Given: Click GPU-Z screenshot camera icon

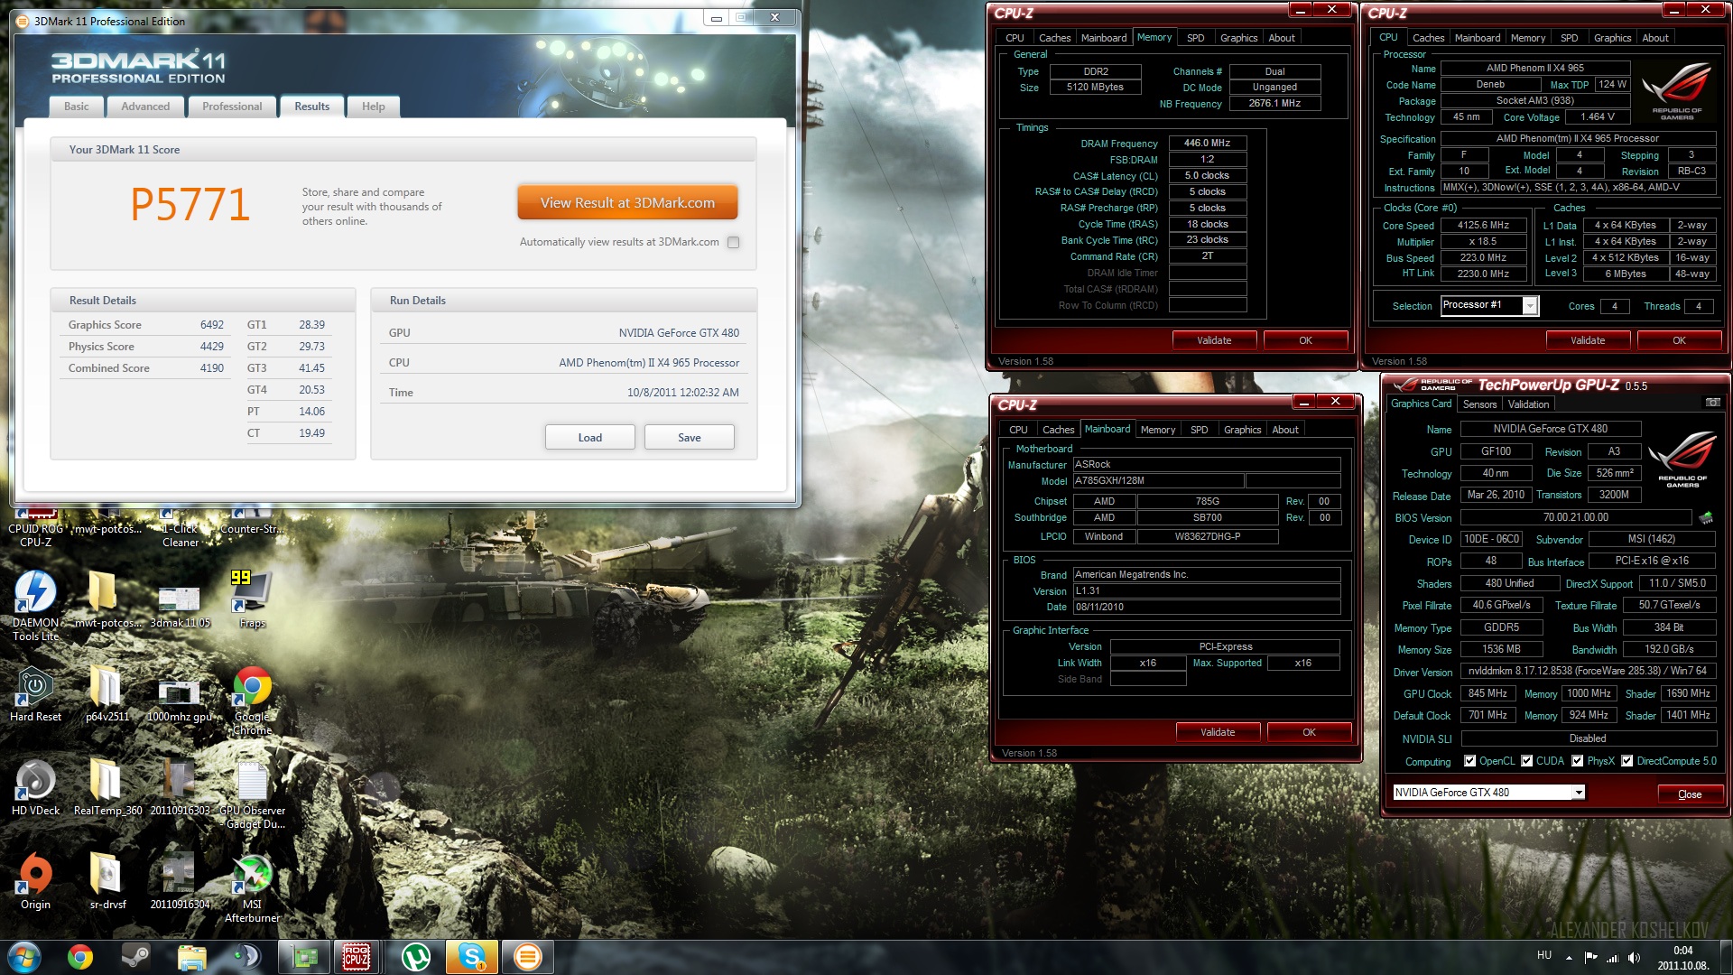Looking at the screenshot, I should pos(1712,403).
